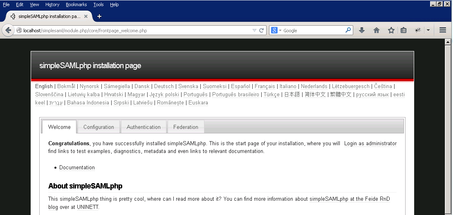Image resolution: width=453 pixels, height=215 pixels.
Task: Select the simpleSAMLphp installation browser tab
Action: click(x=49, y=16)
